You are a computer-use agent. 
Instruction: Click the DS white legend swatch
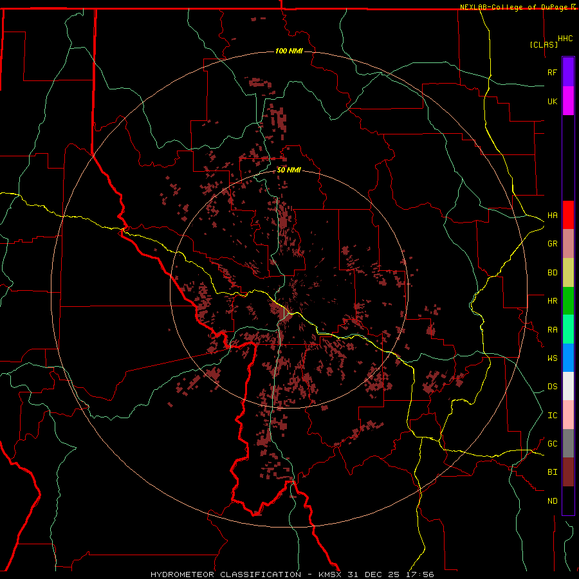coord(568,386)
